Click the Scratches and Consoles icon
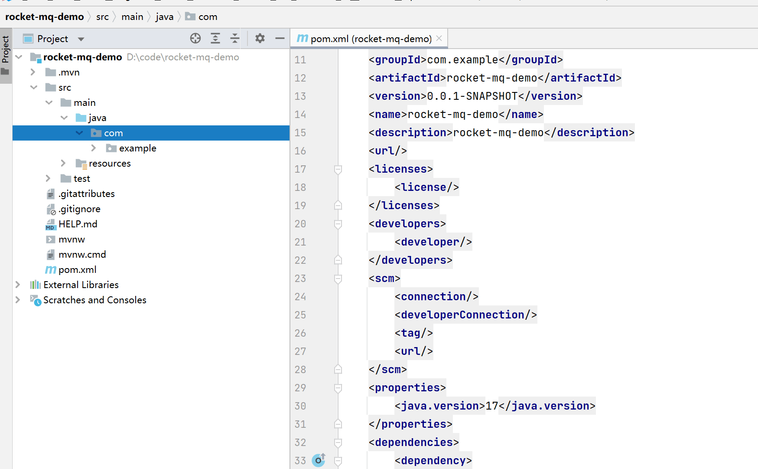 point(36,300)
